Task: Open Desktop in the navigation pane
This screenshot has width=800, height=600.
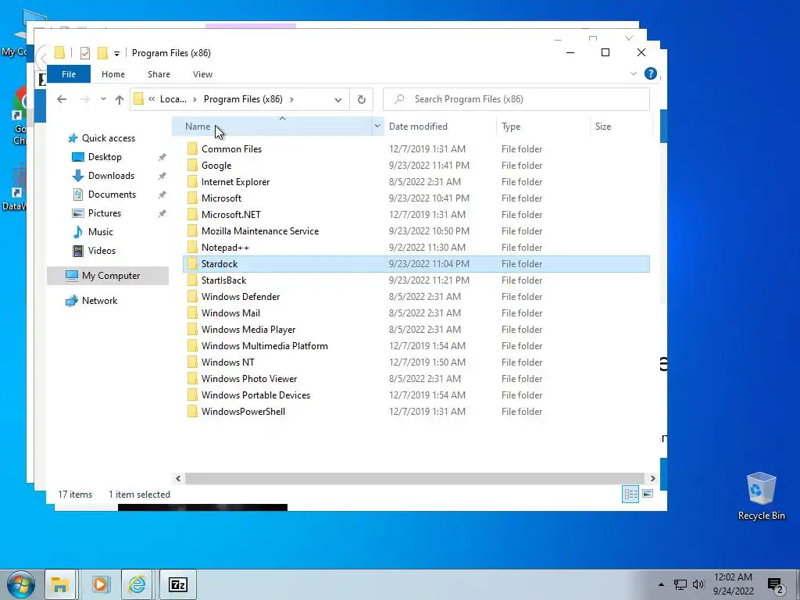Action: pyautogui.click(x=105, y=157)
